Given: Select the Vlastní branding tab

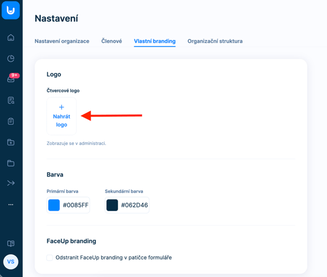Looking at the screenshot, I should coord(155,41).
